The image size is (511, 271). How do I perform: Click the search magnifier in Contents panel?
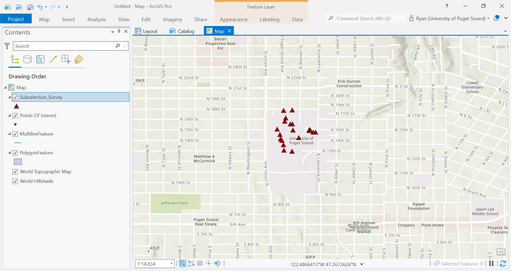point(117,46)
